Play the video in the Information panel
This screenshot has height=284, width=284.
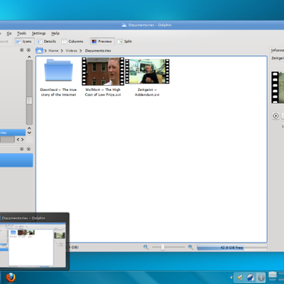pyautogui.click(x=275, y=116)
